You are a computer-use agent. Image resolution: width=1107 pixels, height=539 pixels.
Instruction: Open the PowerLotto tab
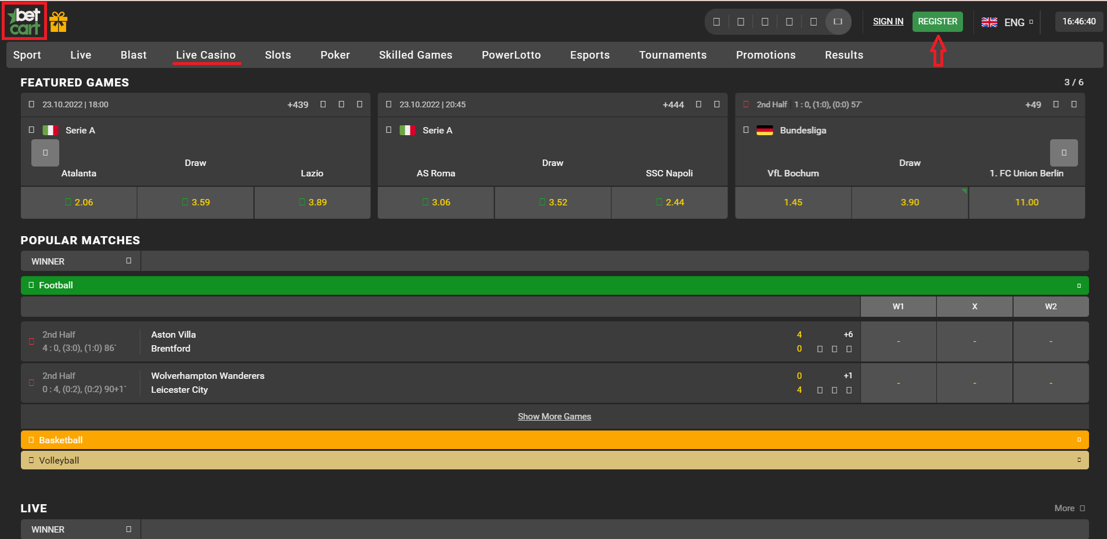(x=511, y=55)
